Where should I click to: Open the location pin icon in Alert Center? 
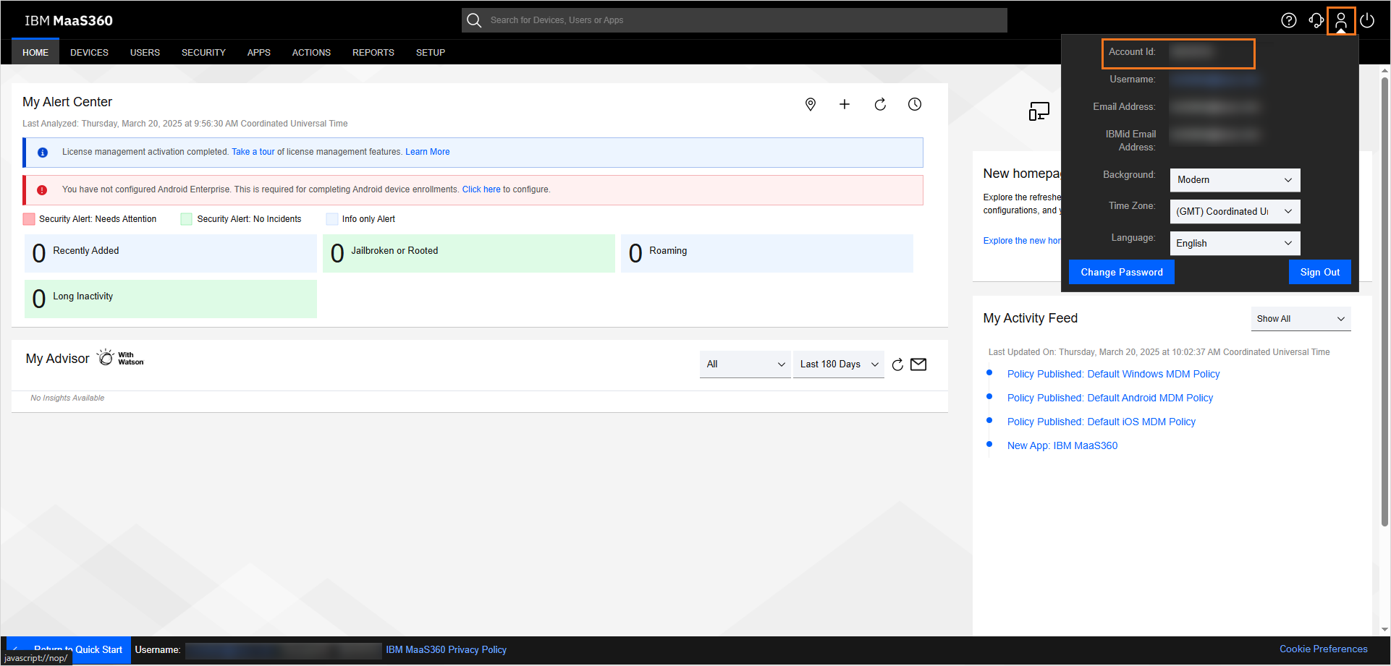pyautogui.click(x=811, y=104)
